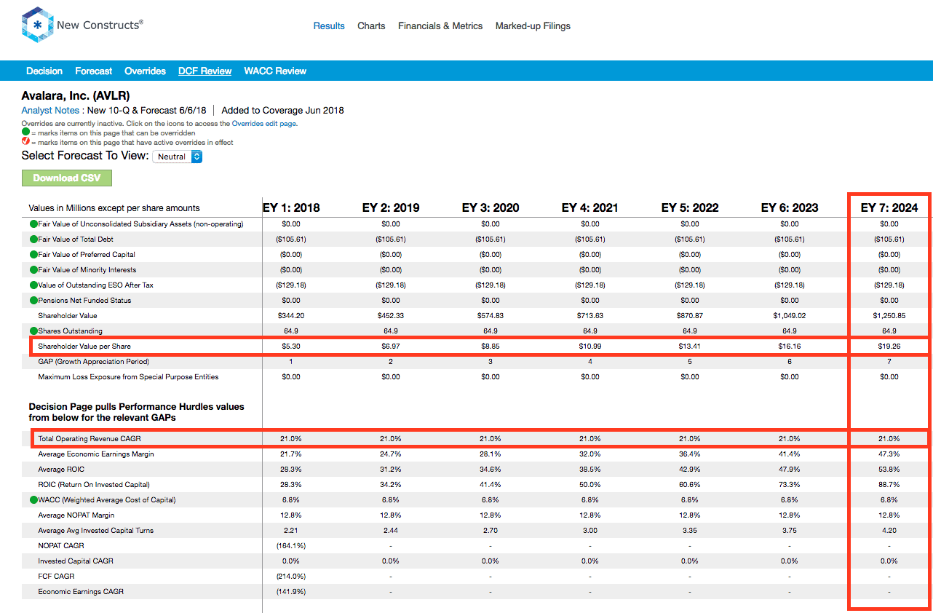
Task: Click the EY 2: 2019 column header
Action: click(x=391, y=207)
